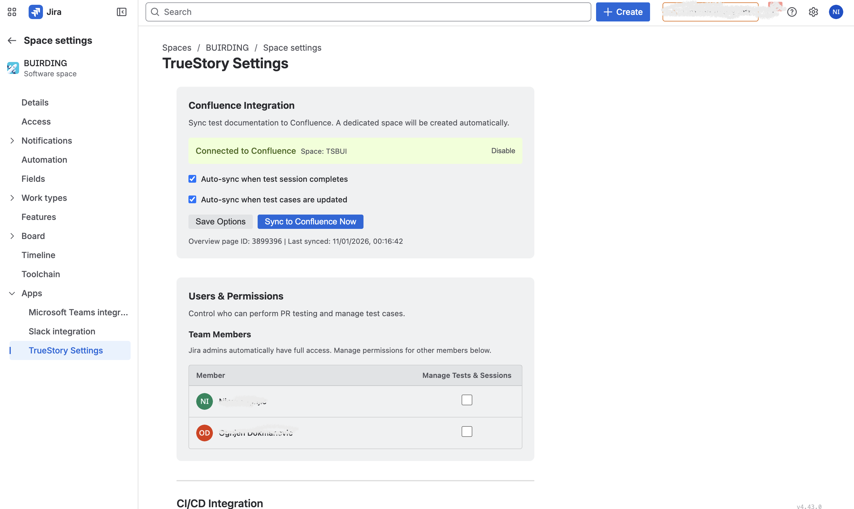854x509 pixels.
Task: Open Details in space settings
Action: [x=35, y=103]
